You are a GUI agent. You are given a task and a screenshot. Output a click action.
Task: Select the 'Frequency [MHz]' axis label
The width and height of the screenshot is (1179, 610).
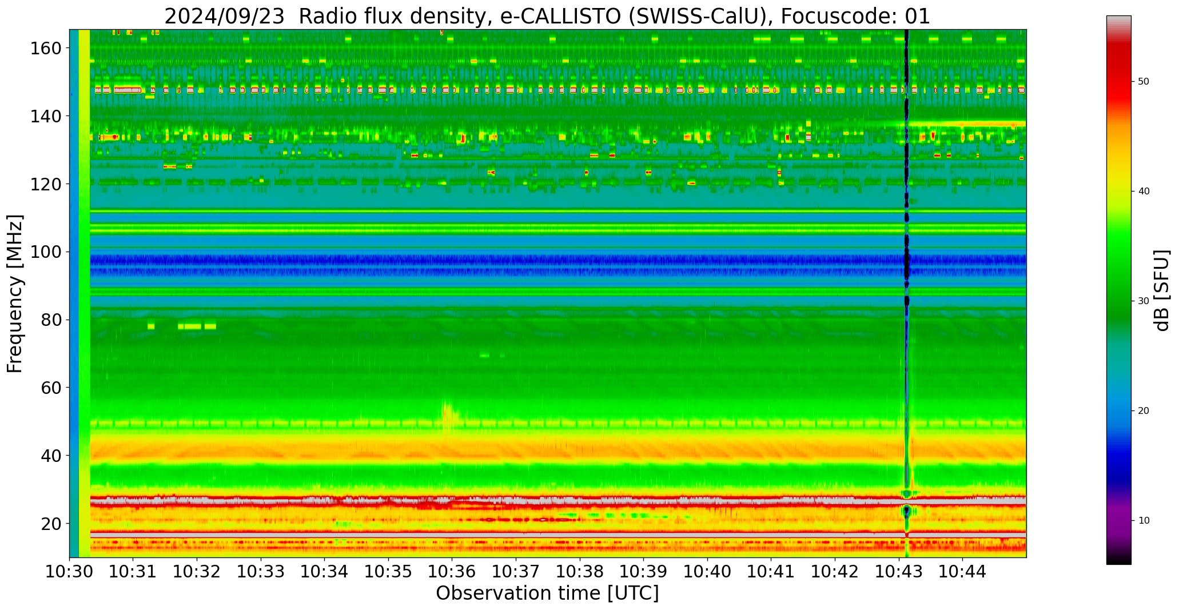15,293
